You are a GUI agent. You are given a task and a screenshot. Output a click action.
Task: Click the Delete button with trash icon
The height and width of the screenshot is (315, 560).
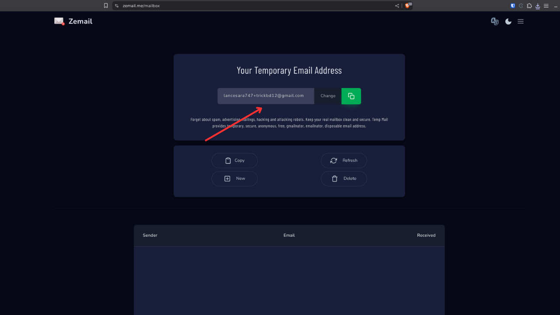(343, 178)
